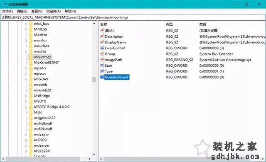Expand the monitor key
The image size is (266, 162).
click(26, 41)
